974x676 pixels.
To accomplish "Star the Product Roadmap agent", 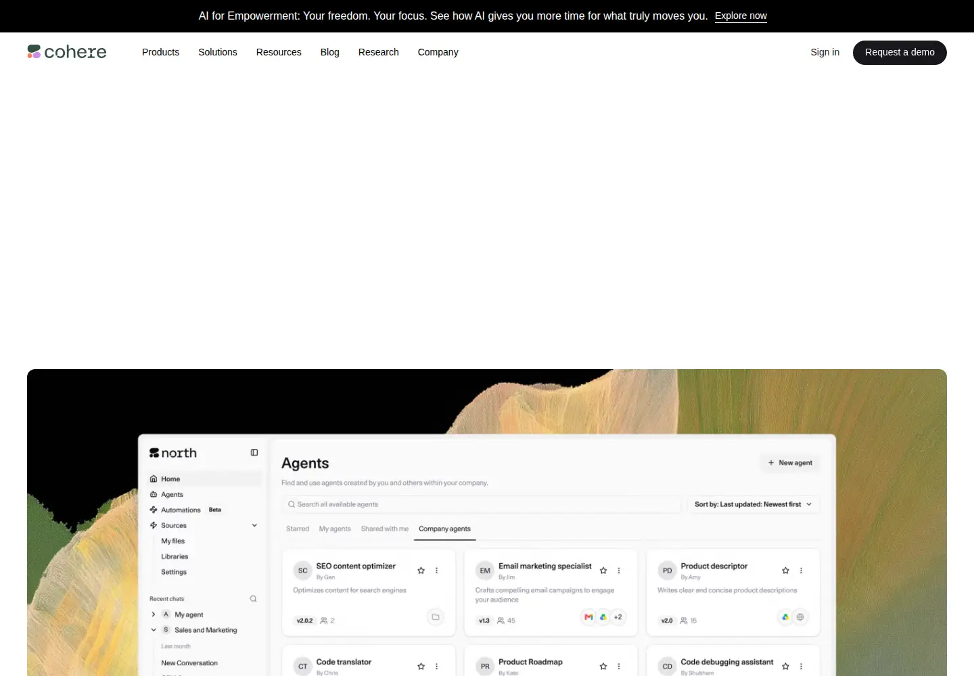I will (x=603, y=667).
